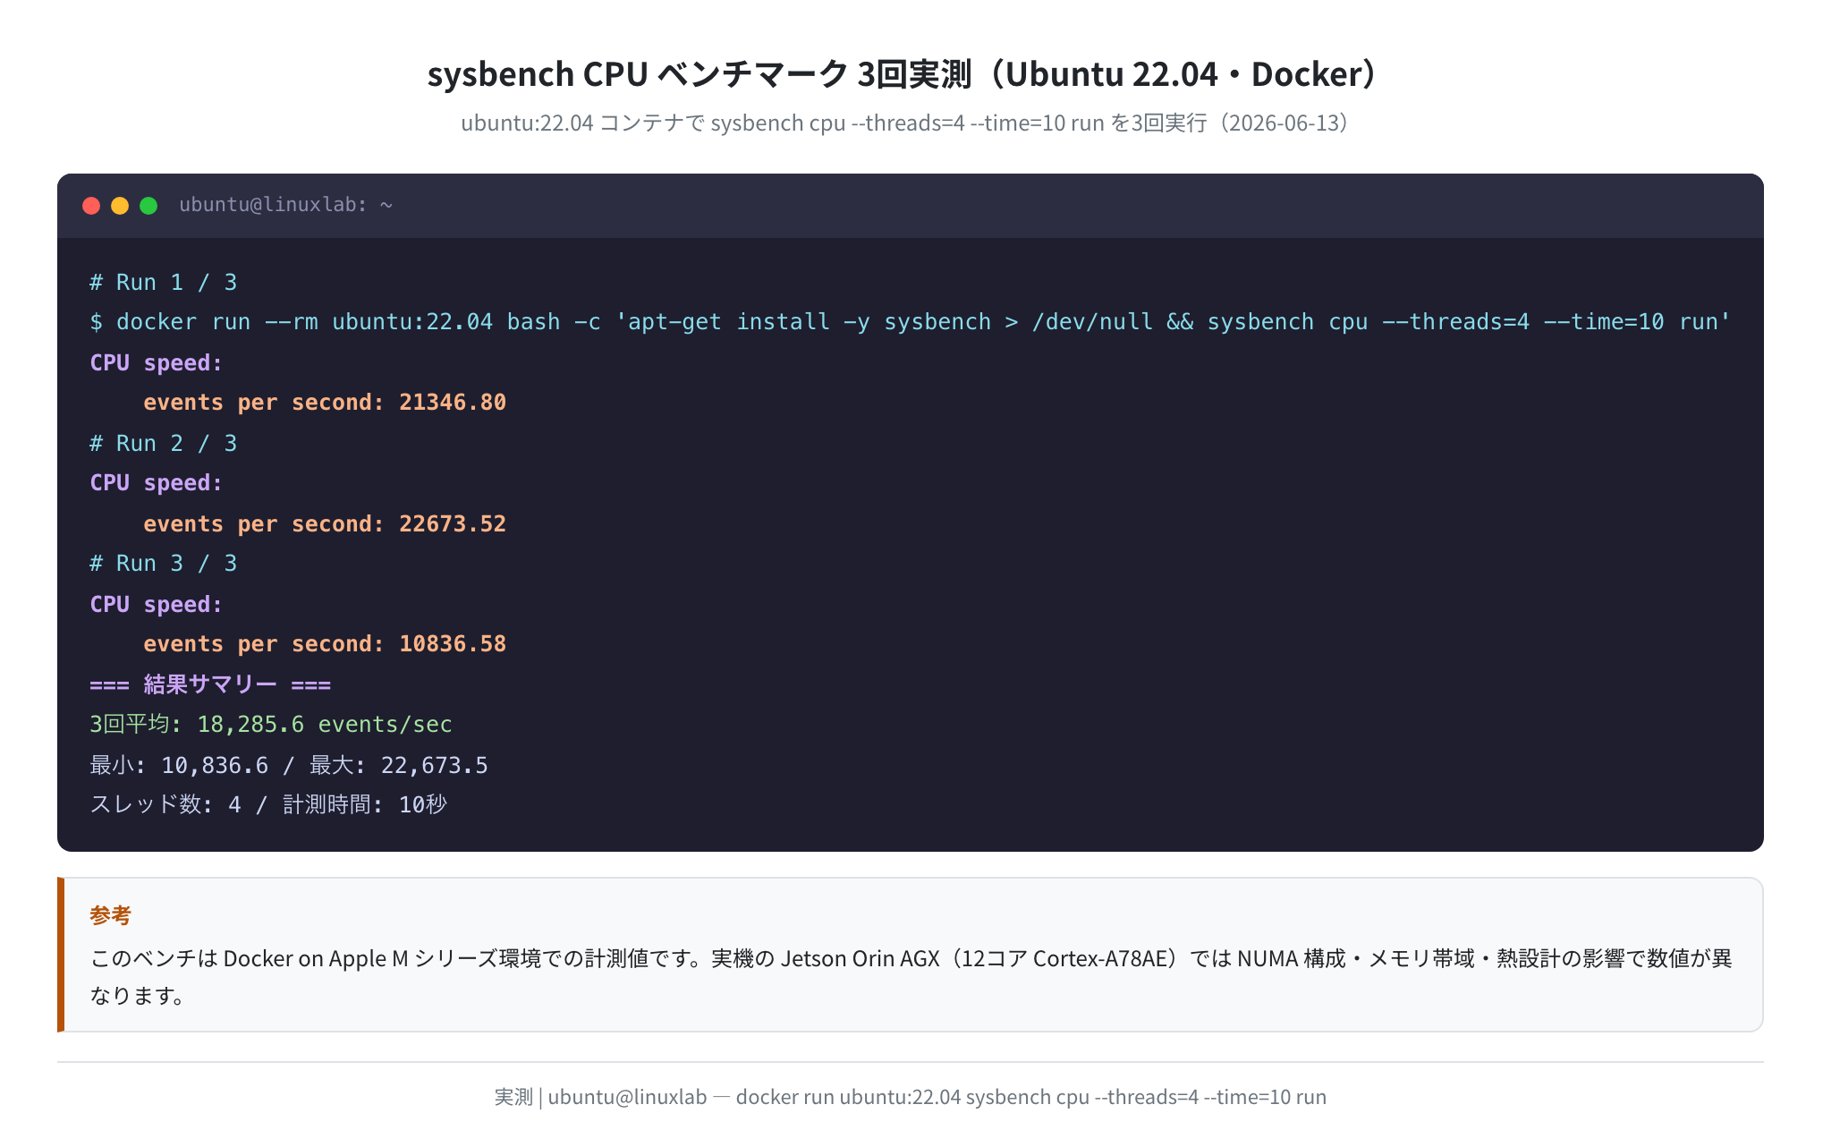Click the comment line # Run 2 / 3
The height and width of the screenshot is (1147, 1823).
click(164, 444)
